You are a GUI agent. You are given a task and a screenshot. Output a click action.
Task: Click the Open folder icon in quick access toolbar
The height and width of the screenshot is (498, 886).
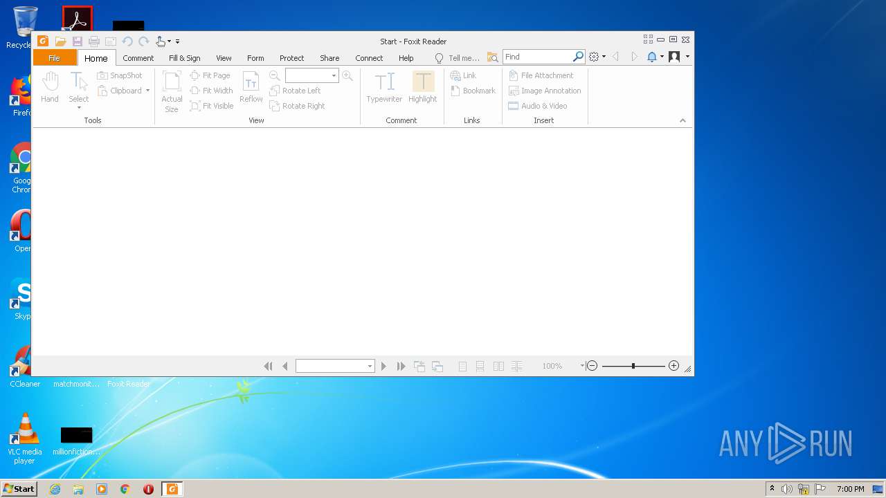(x=60, y=41)
